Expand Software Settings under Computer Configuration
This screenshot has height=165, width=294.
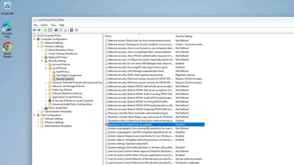coord(38,43)
